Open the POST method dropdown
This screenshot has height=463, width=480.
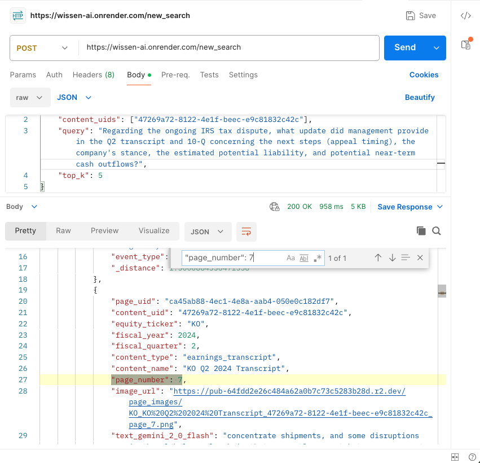(x=42, y=48)
